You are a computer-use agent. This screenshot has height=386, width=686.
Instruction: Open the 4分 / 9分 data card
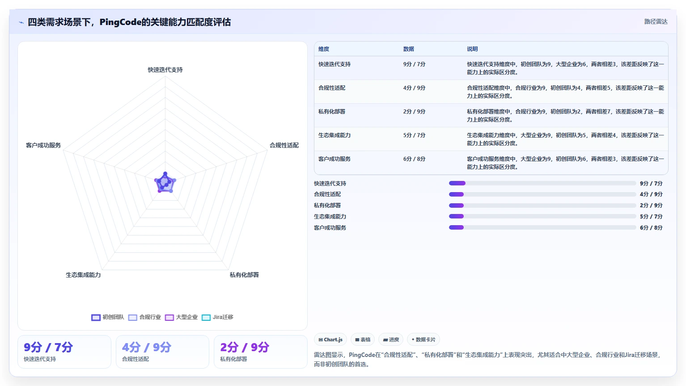pyautogui.click(x=162, y=352)
